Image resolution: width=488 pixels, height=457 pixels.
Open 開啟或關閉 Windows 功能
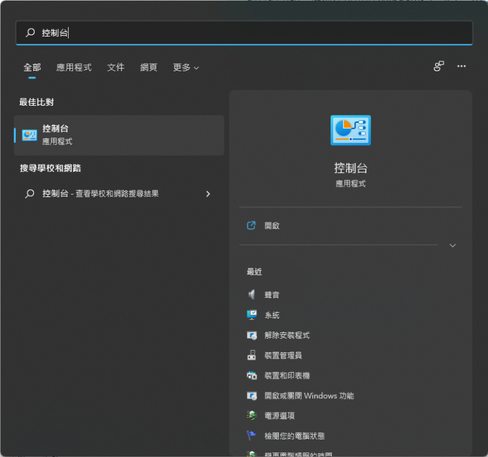(309, 396)
